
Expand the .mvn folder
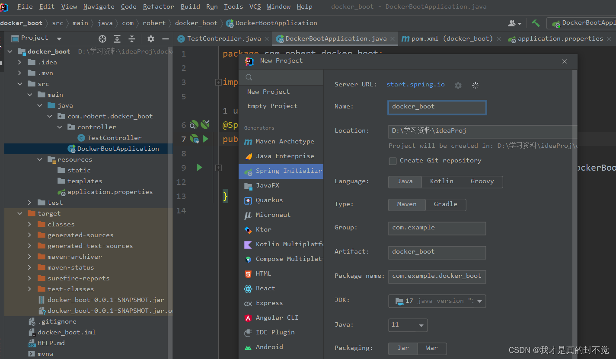pos(19,73)
